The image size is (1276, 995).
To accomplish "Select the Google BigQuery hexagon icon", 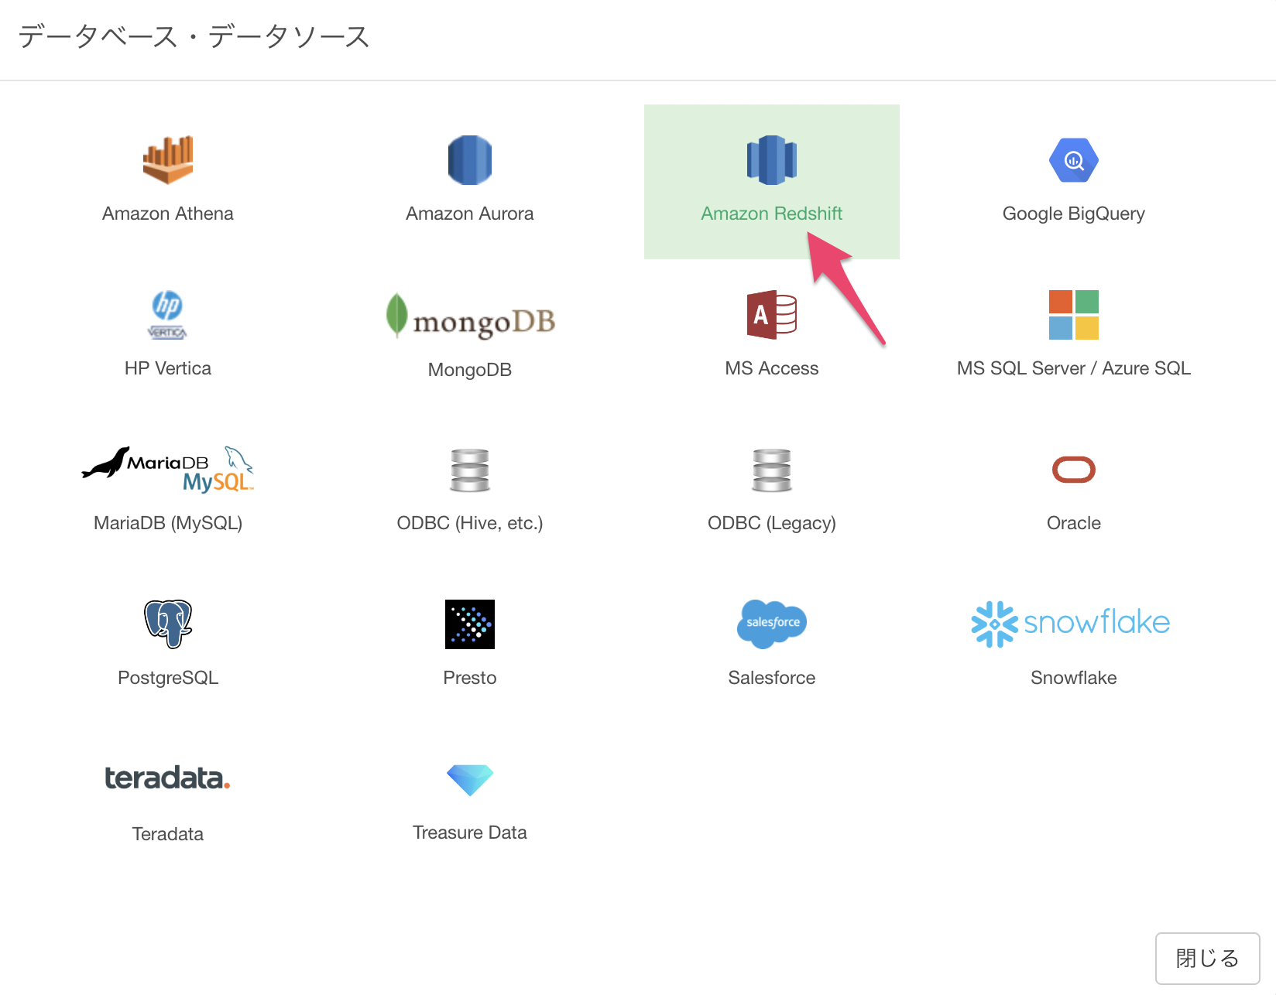I will pyautogui.click(x=1074, y=160).
